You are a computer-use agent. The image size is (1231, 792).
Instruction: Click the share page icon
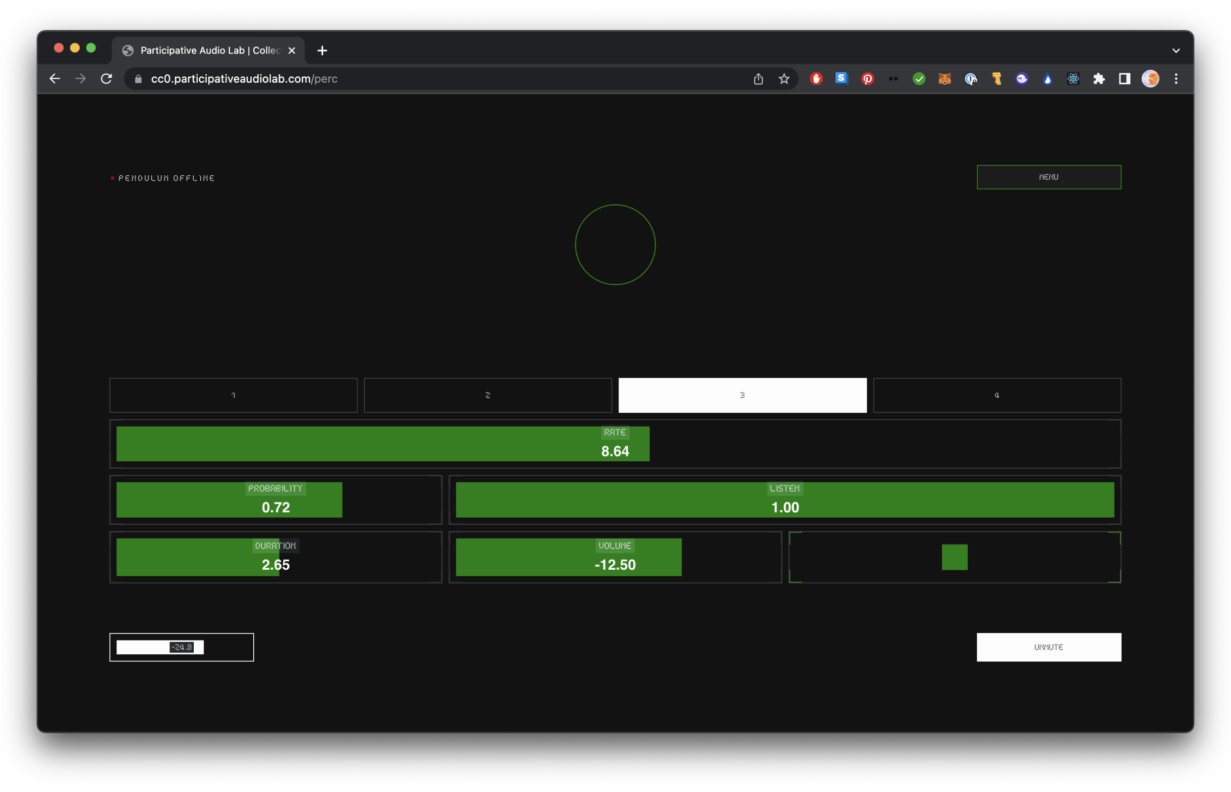click(x=758, y=79)
